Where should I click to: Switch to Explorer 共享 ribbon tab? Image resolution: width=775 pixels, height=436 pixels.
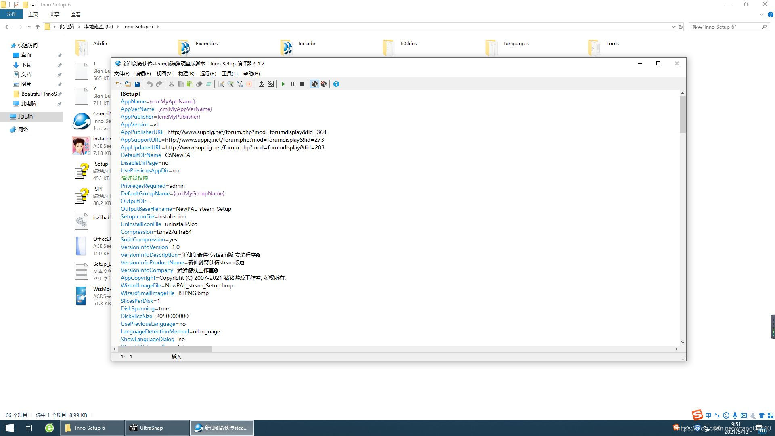coord(54,14)
